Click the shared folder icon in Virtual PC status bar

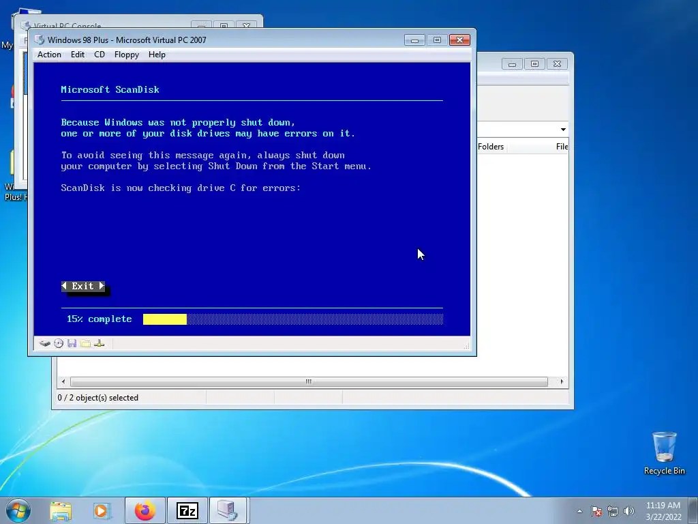85,343
